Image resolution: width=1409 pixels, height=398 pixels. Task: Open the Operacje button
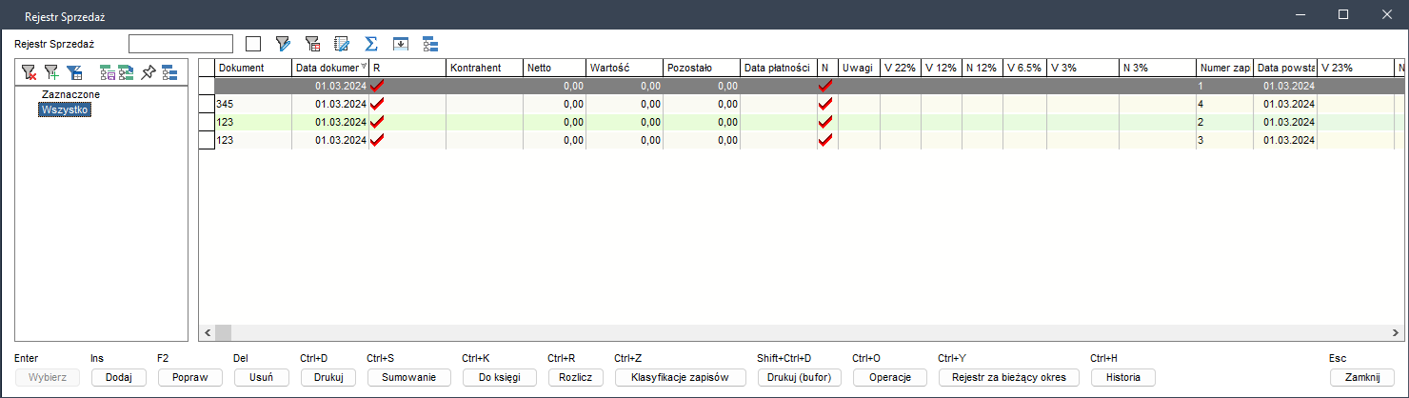[x=889, y=377]
